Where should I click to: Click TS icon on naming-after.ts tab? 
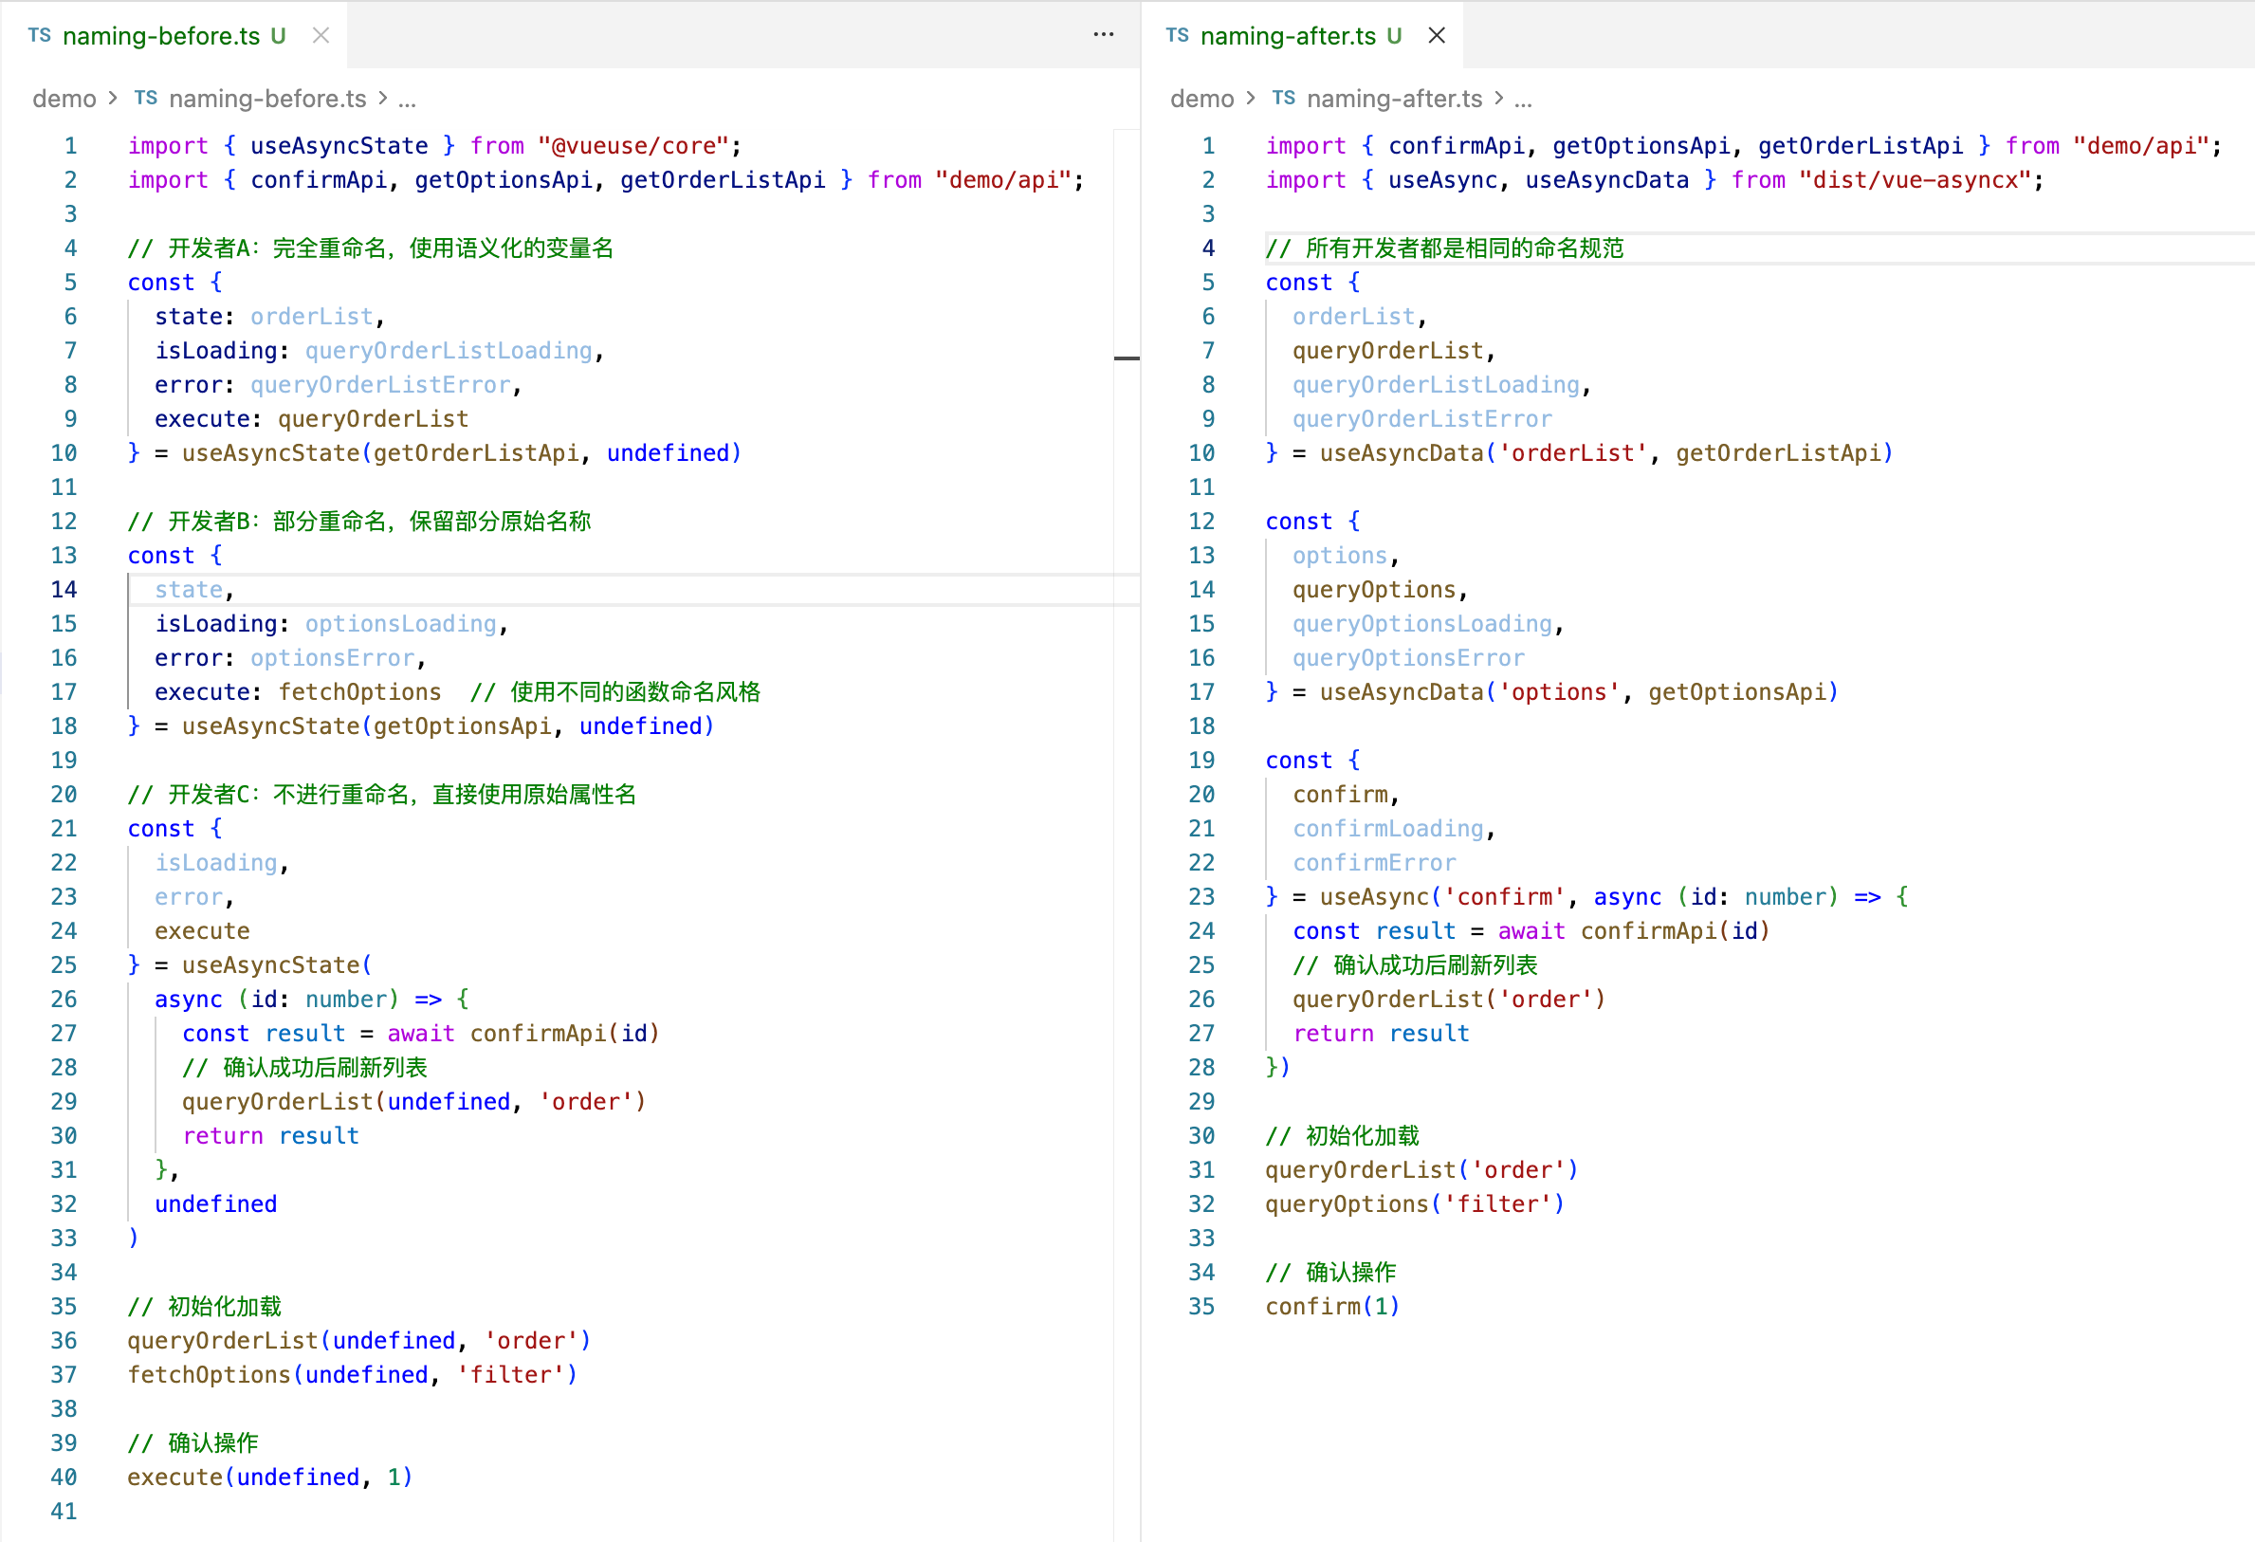point(1177,36)
